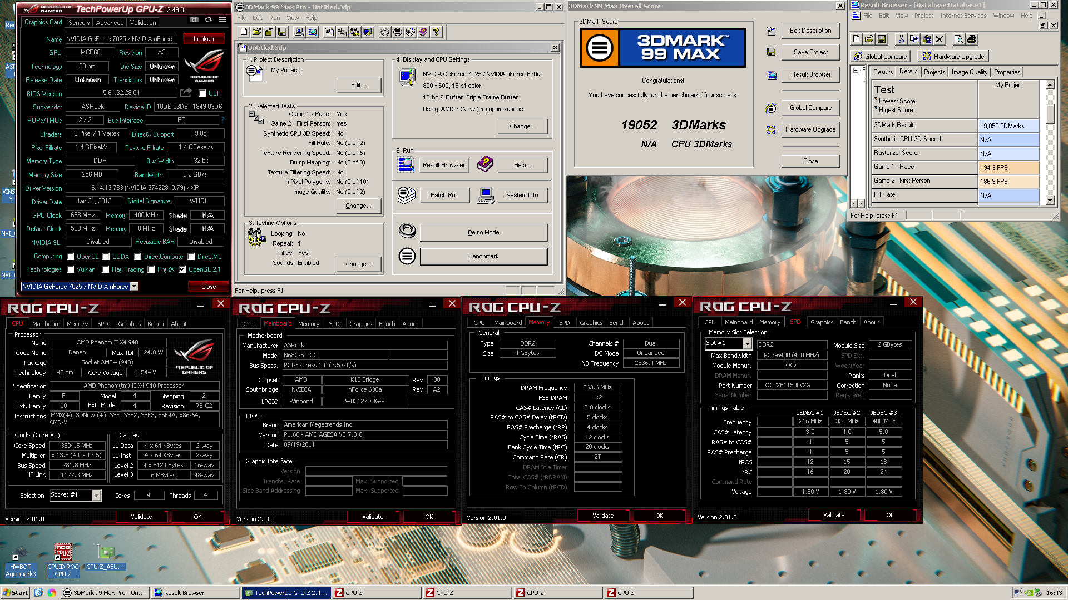Toggle PhysX checkbox in GPU-Z
Image resolution: width=1068 pixels, height=600 pixels.
151,269
